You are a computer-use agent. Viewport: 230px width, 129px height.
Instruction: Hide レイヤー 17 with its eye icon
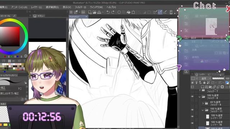coord(192,116)
